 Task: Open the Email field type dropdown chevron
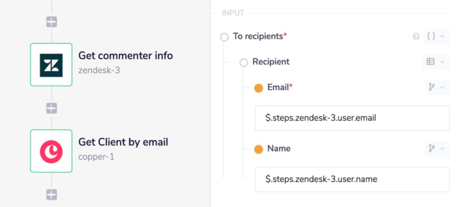tap(443, 87)
